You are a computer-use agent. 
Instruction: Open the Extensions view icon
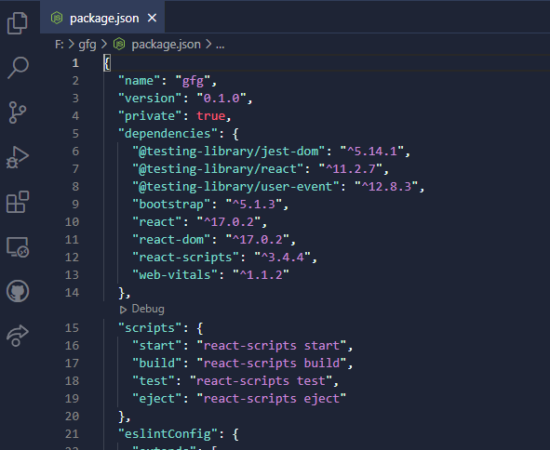(17, 202)
